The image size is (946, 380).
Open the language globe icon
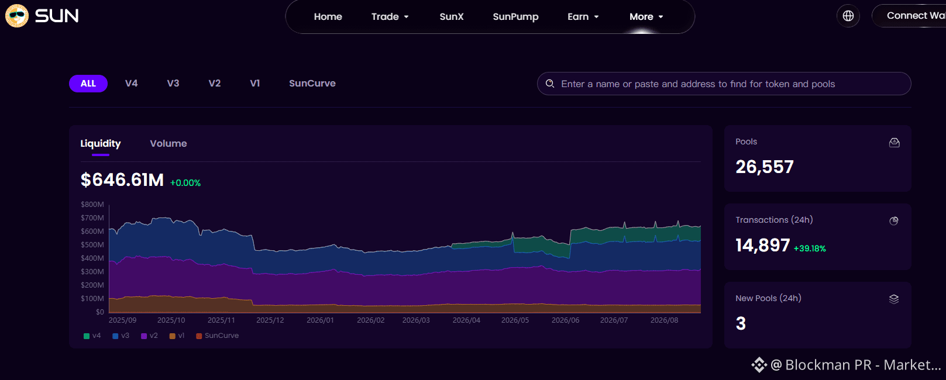pyautogui.click(x=848, y=16)
